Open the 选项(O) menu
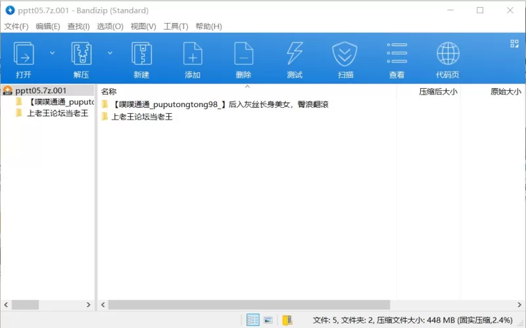This screenshot has height=328, width=526. coord(110,26)
